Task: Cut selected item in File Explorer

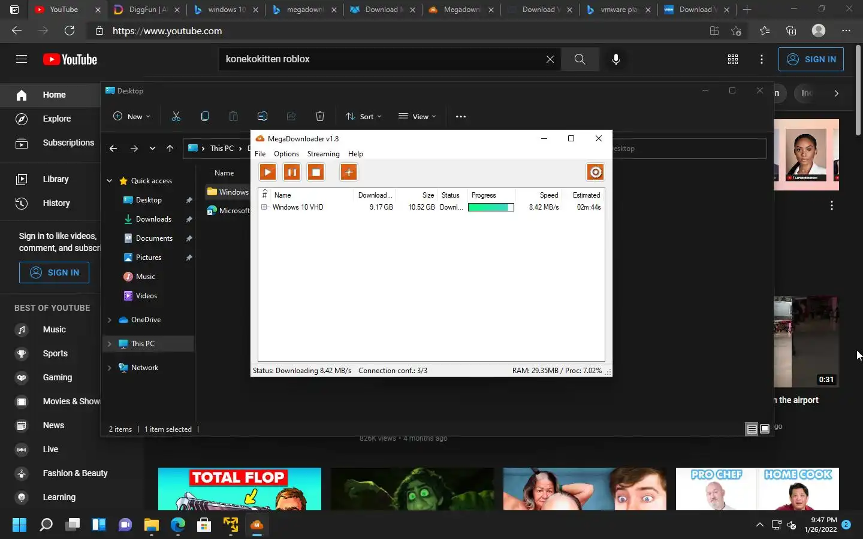Action: [176, 117]
